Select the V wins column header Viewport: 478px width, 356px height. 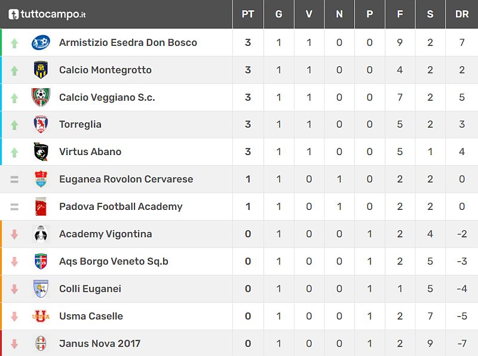point(309,14)
